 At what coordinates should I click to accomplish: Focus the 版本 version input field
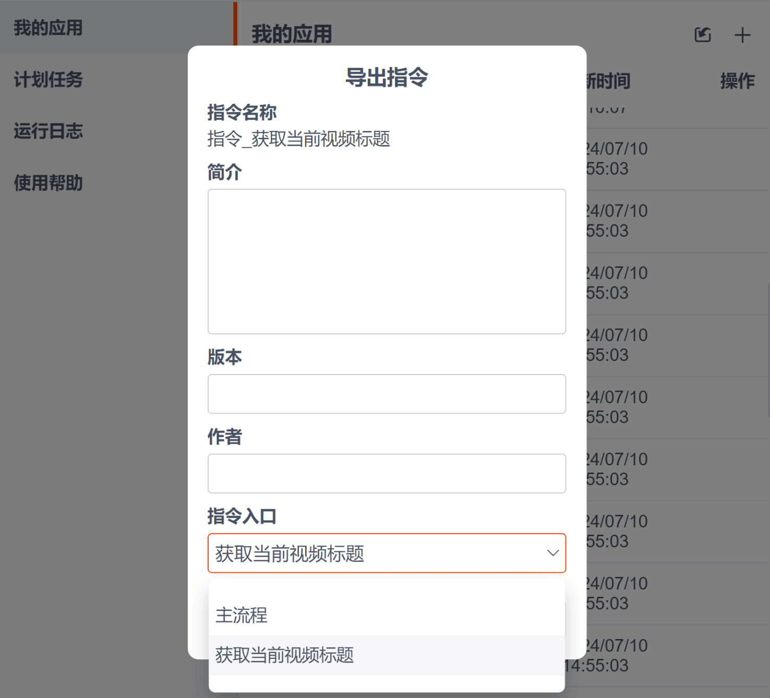[387, 394]
